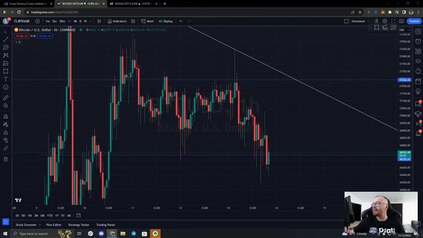Select the 1m timeframe
The image size is (423, 238).
(x=48, y=21)
